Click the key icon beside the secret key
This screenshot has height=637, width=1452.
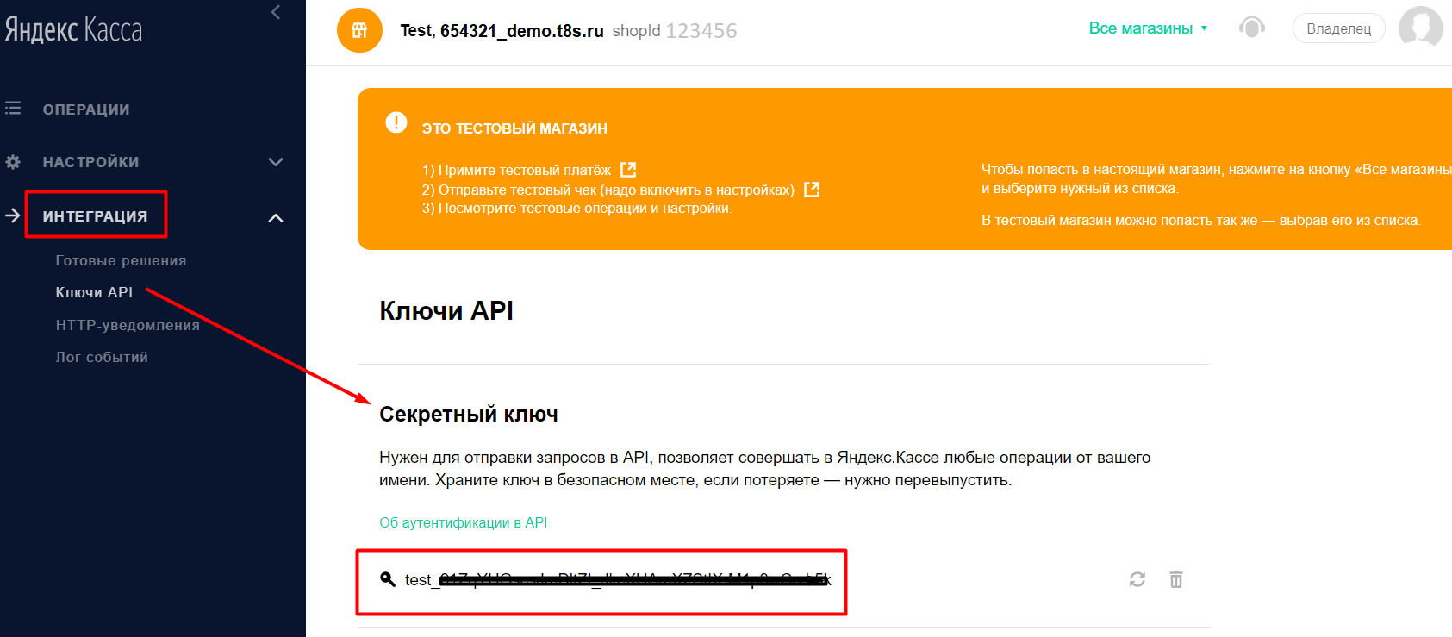coord(388,579)
